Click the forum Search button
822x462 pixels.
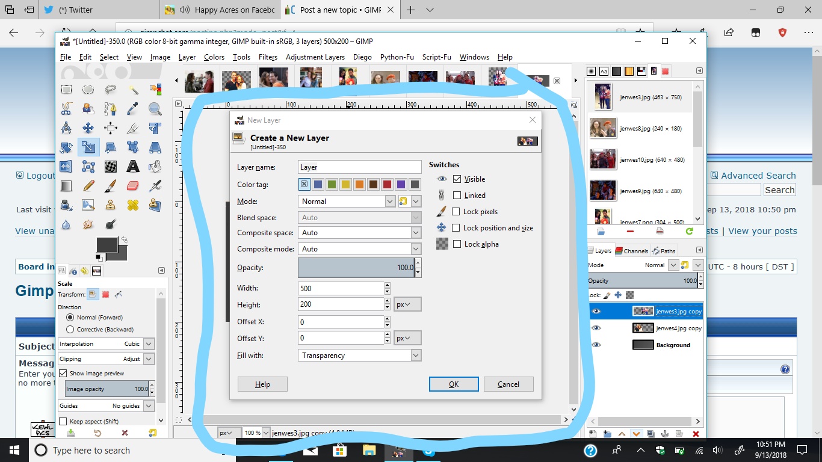pos(780,190)
